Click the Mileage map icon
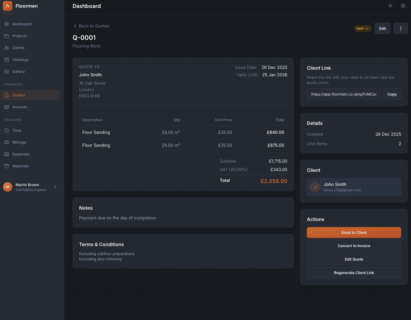411x320 pixels. click(7, 142)
